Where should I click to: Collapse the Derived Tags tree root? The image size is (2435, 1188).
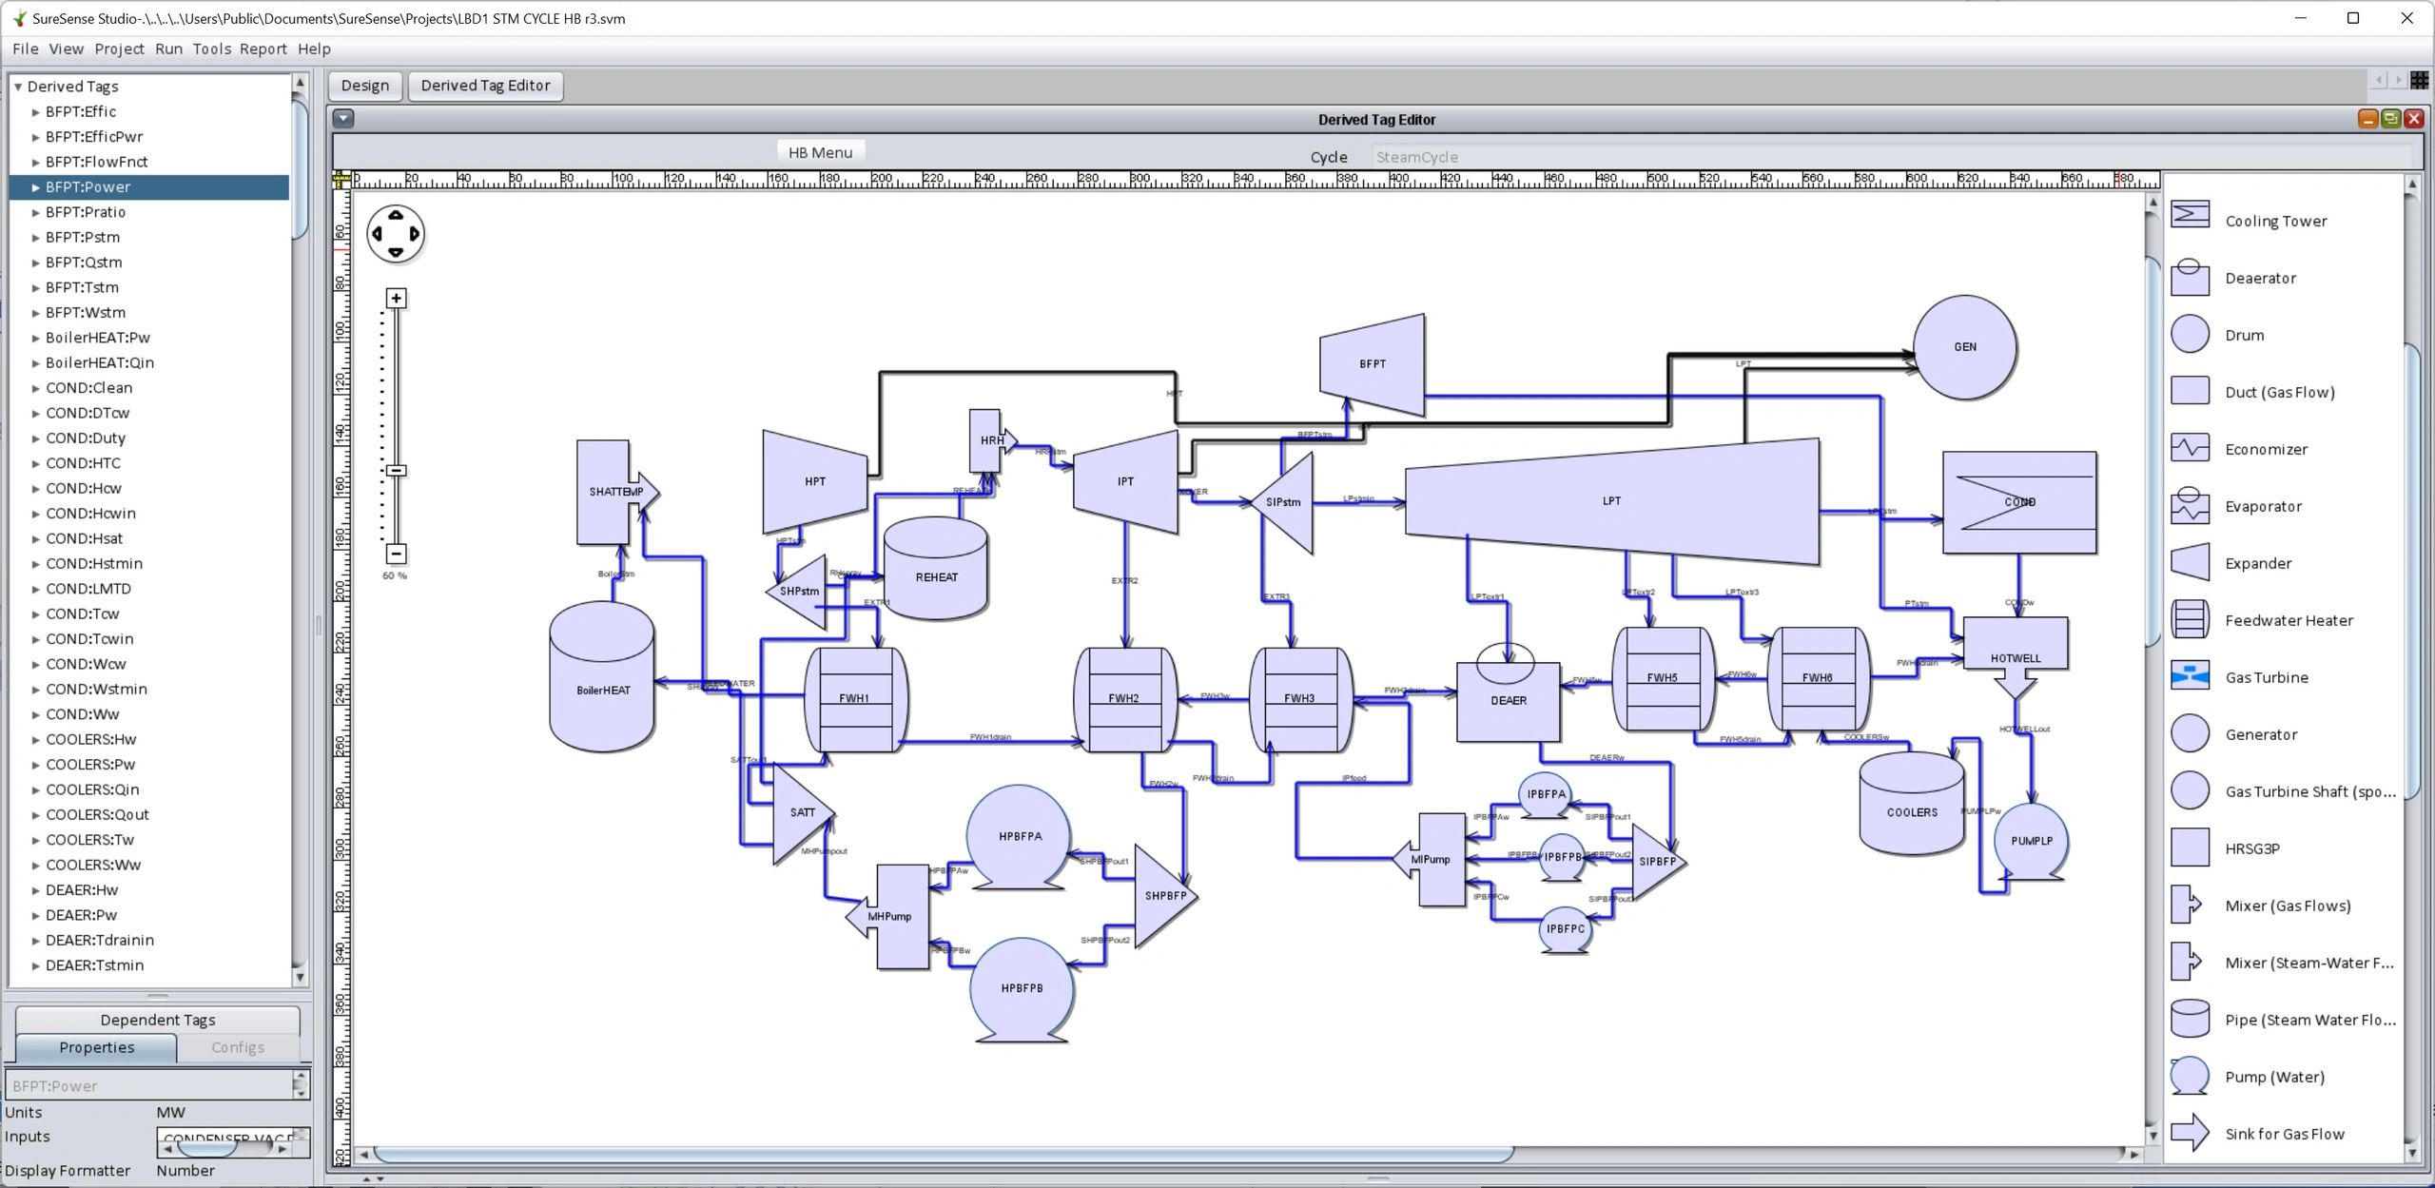pos(17,86)
